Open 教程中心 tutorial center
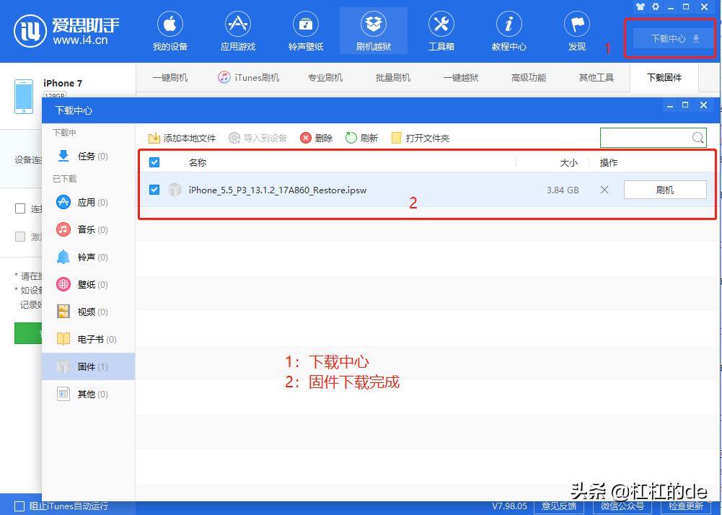 [509, 31]
